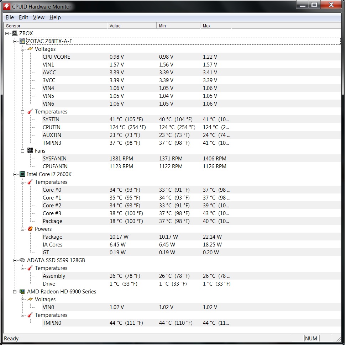Select the 3VCC voltage row
Viewport: 346px width, 345px height.
coord(191,80)
